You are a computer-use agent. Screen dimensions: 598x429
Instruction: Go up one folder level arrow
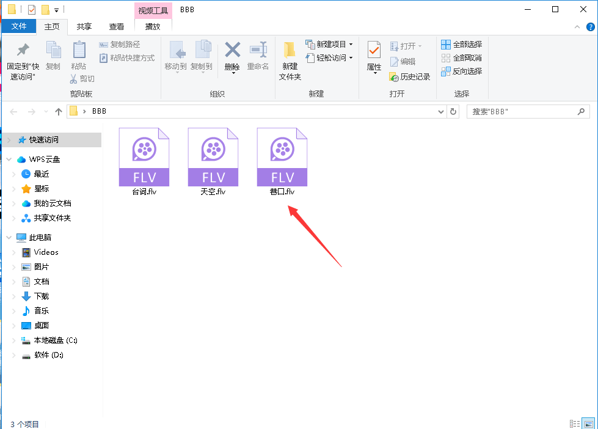[x=59, y=112]
